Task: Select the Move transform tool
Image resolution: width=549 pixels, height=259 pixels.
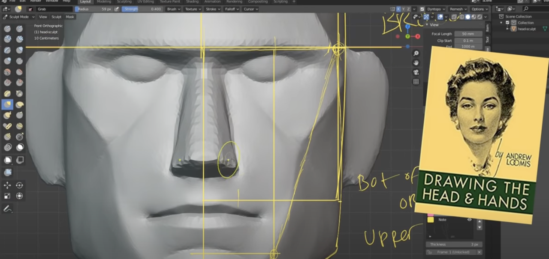Action: pyautogui.click(x=7, y=185)
